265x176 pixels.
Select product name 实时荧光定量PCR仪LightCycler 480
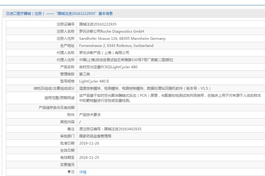pos(108,67)
